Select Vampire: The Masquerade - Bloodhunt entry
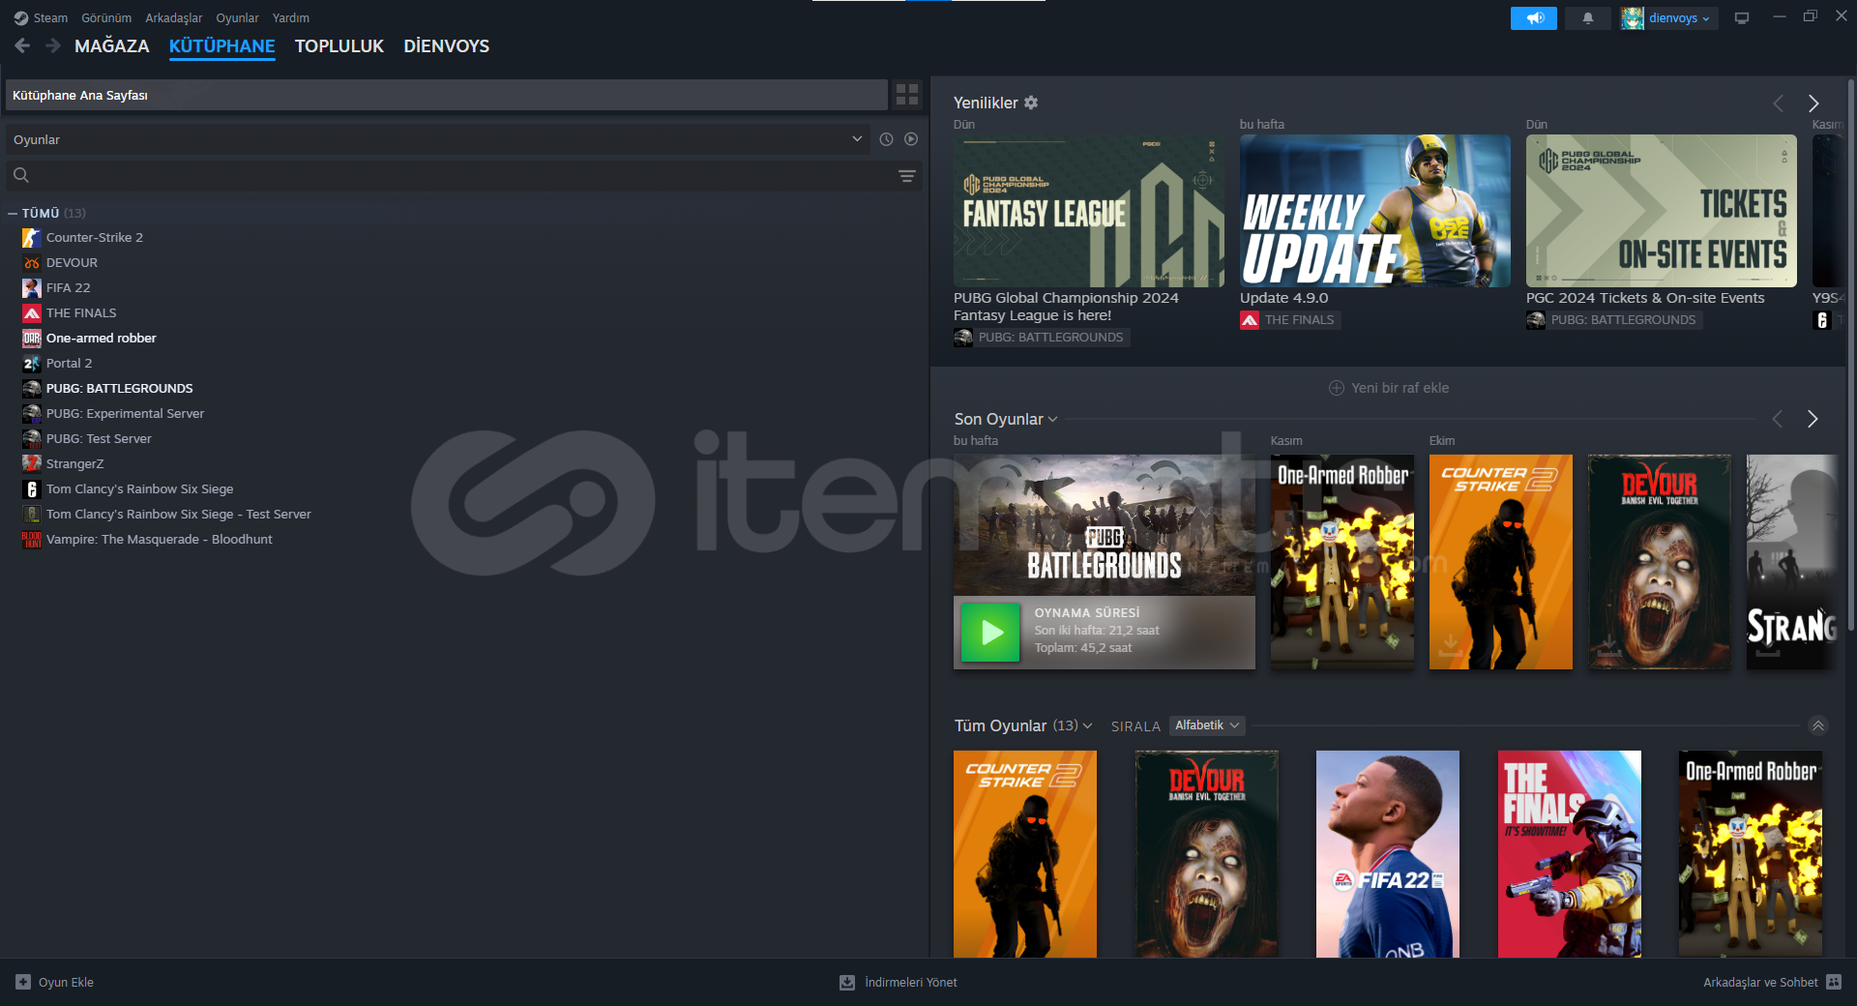Image resolution: width=1857 pixels, height=1006 pixels. [x=160, y=540]
